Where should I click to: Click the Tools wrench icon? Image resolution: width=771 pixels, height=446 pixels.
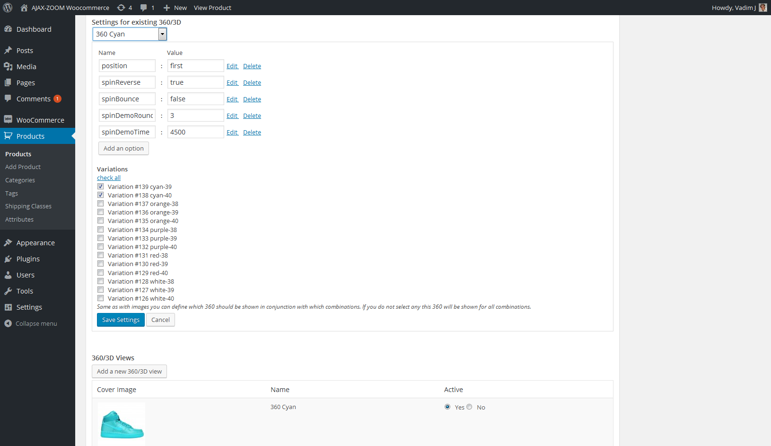[8, 291]
